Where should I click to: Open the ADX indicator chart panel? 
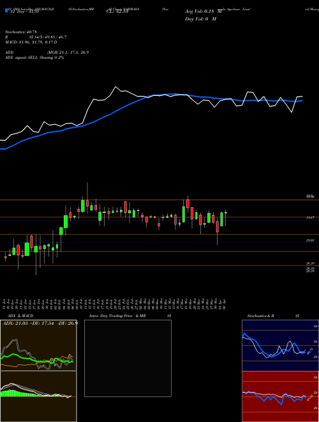[38, 345]
